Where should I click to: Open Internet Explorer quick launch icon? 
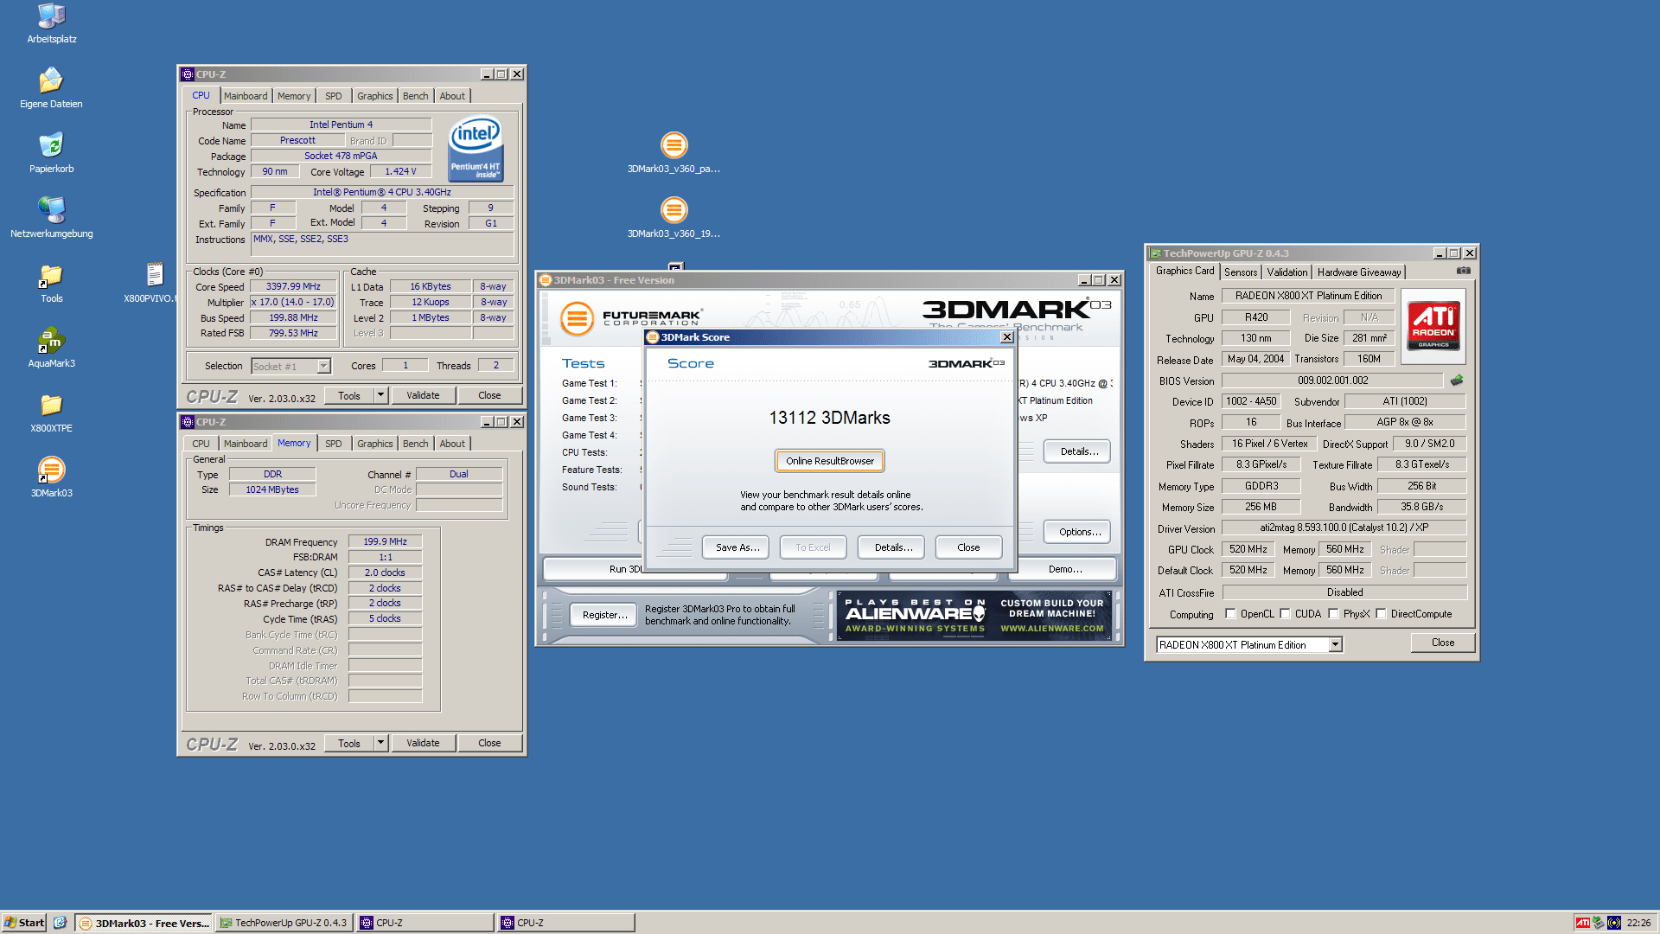point(60,923)
